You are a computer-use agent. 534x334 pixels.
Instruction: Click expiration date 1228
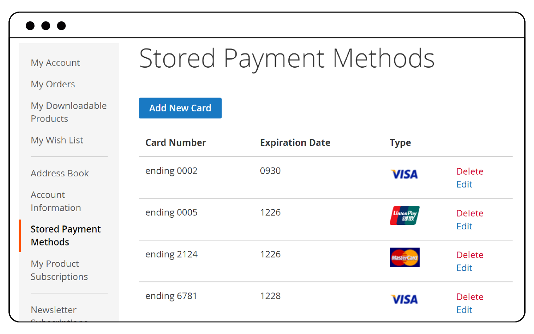(x=270, y=296)
